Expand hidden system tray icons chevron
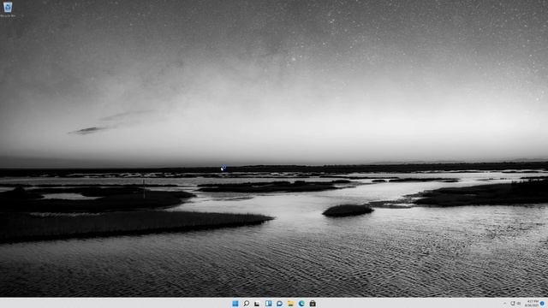This screenshot has width=548, height=308. pyautogui.click(x=504, y=304)
